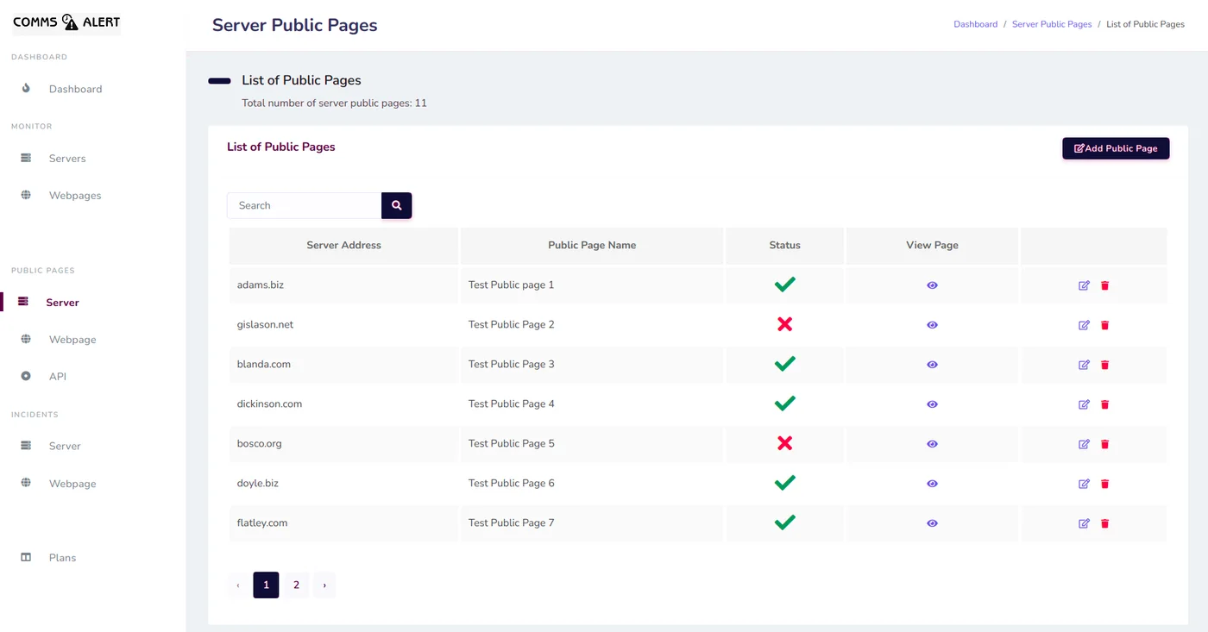Open Server under Incidents
This screenshot has height=632, width=1208.
click(65, 447)
